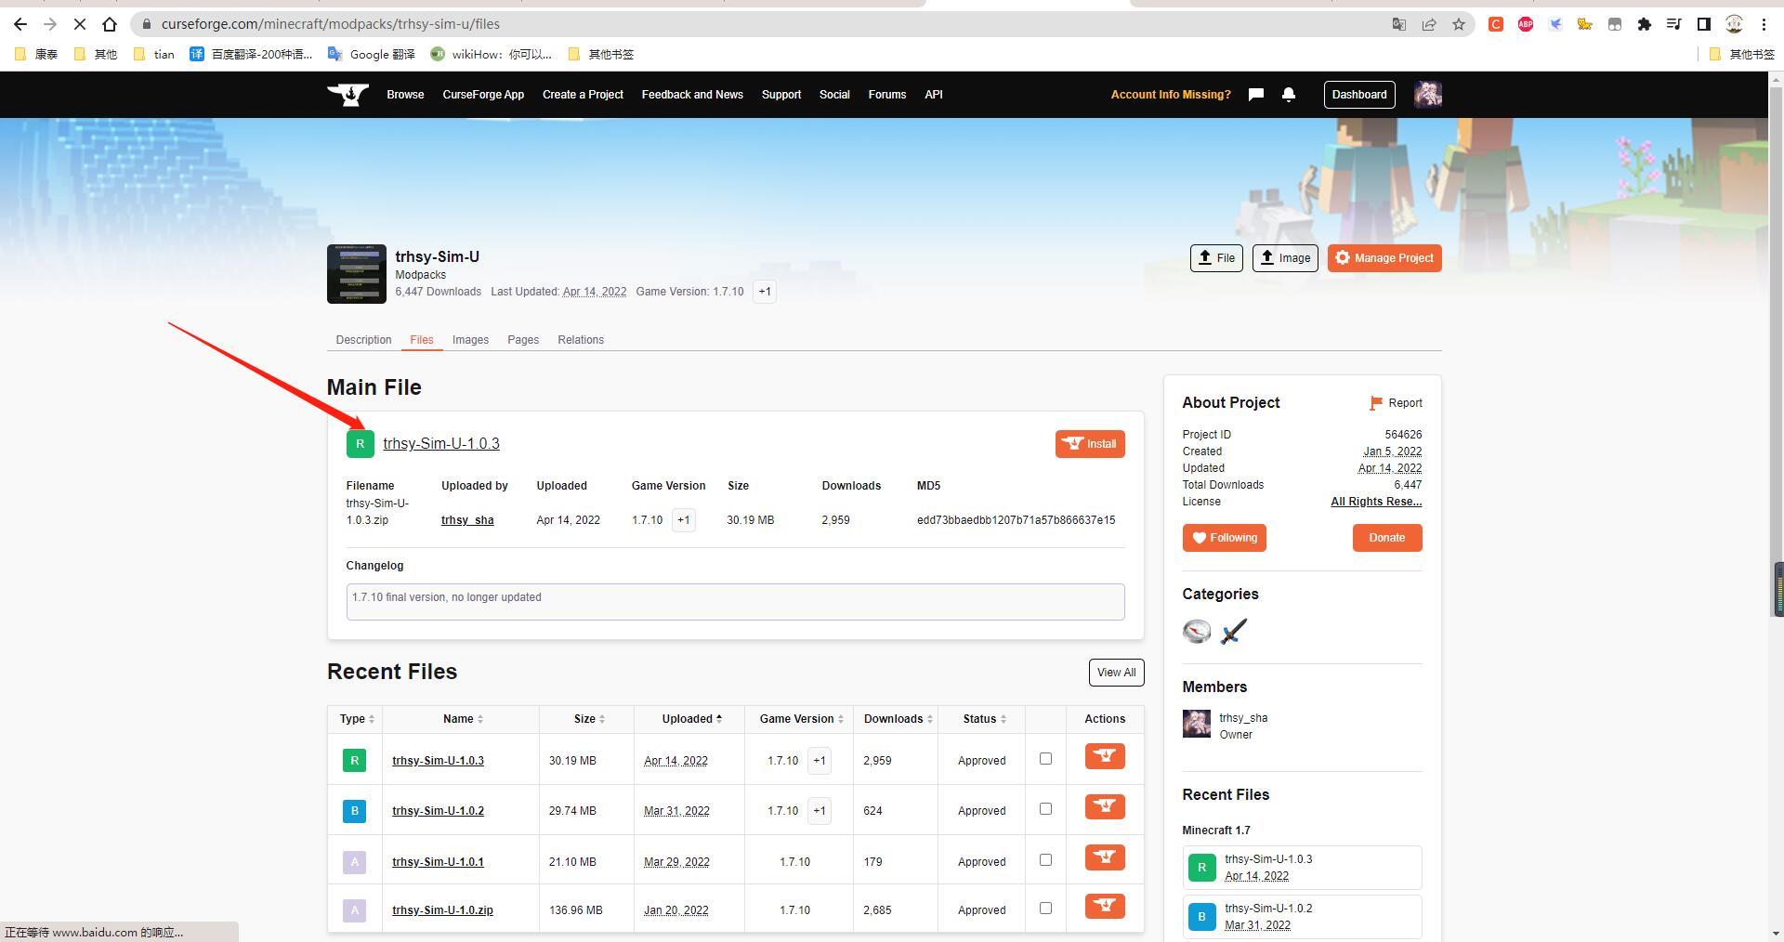Click the sword category icon
Viewport: 1784px width, 942px height.
(x=1234, y=632)
